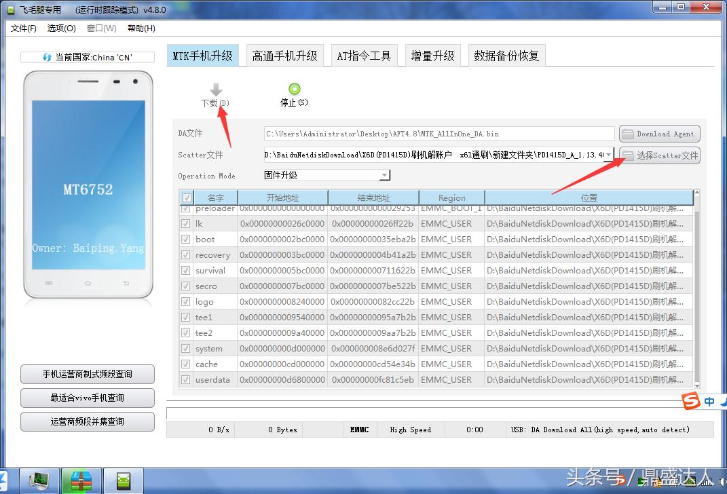Viewport: 727px width, 494px height.
Task: Toggle the select-all checkbox in the table header
Action: click(x=185, y=197)
